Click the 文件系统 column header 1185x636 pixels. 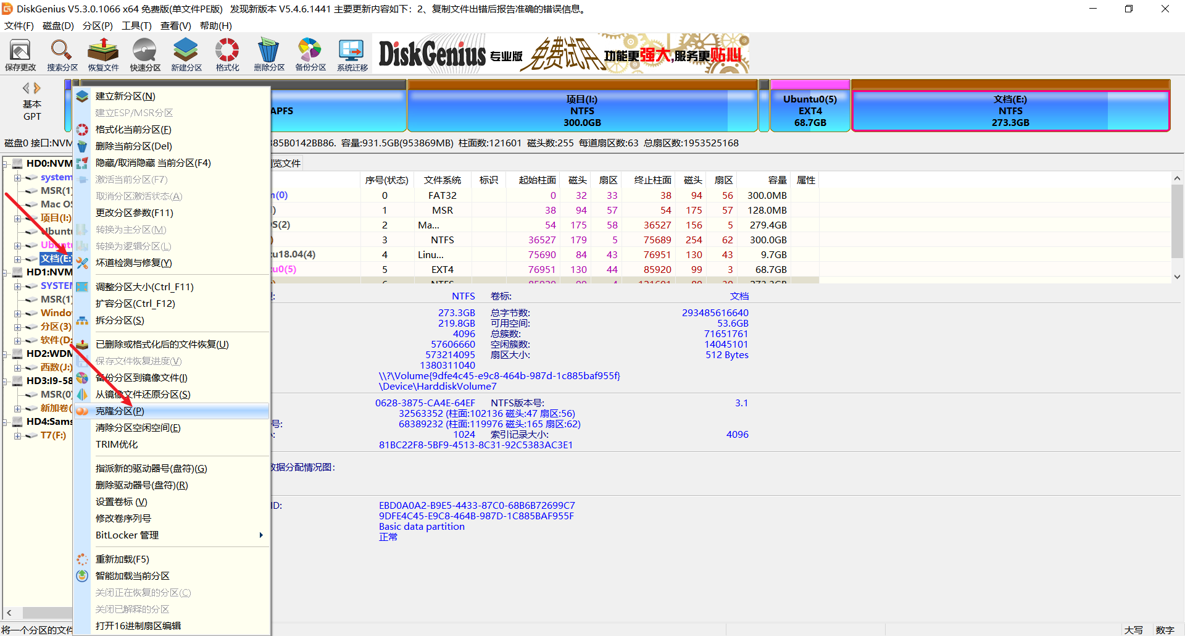click(x=443, y=180)
